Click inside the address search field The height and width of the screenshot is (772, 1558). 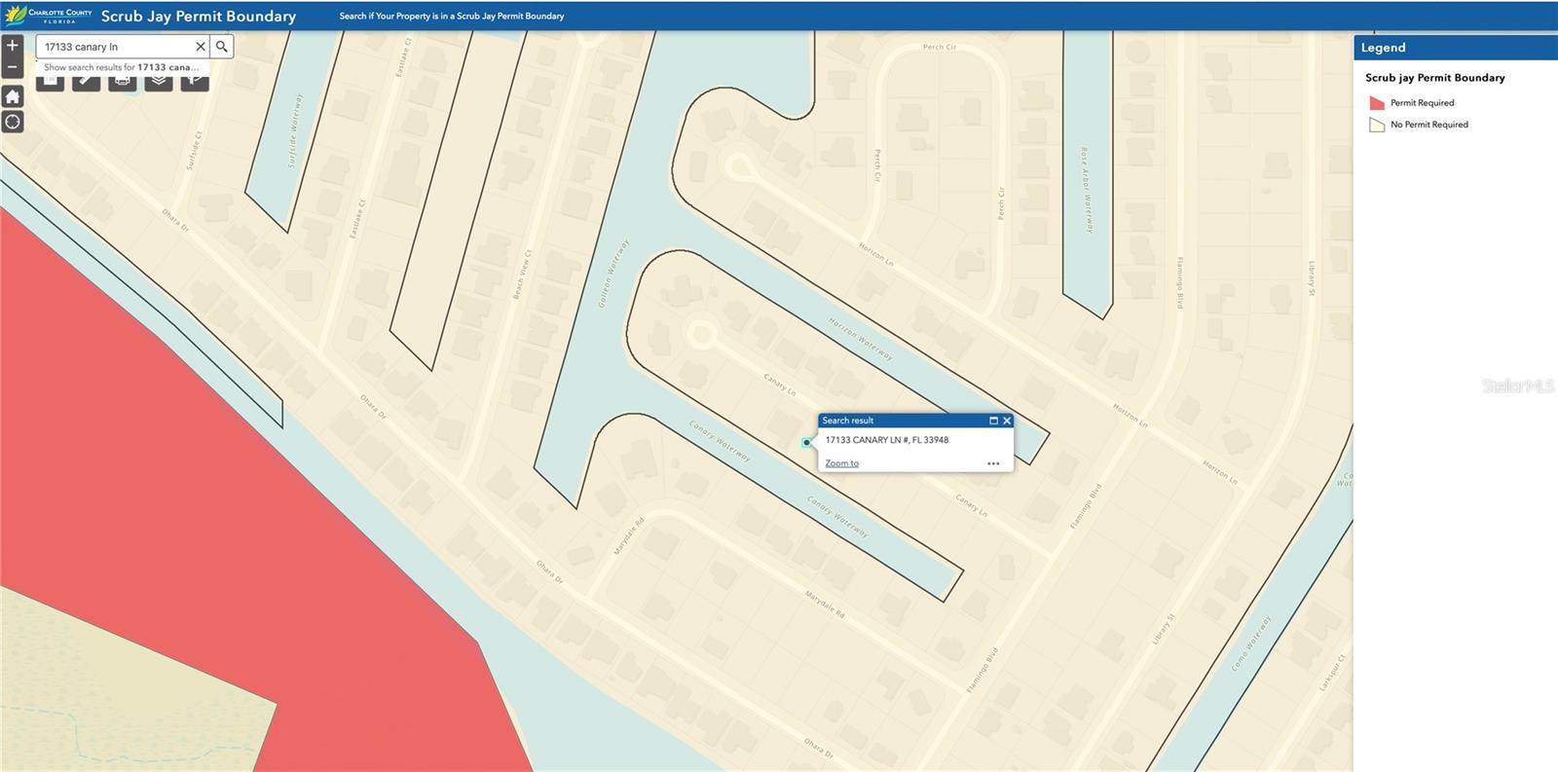pos(115,47)
